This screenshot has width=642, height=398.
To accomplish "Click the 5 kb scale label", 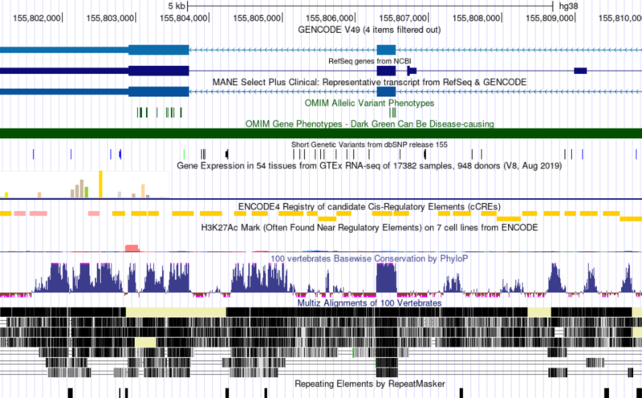I will [177, 6].
